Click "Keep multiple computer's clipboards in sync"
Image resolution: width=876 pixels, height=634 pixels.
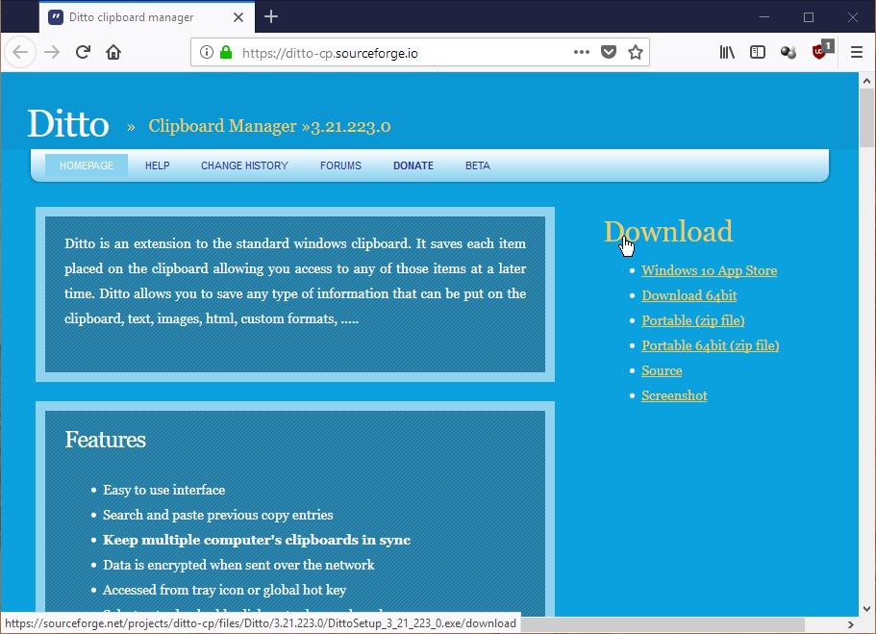tap(257, 540)
